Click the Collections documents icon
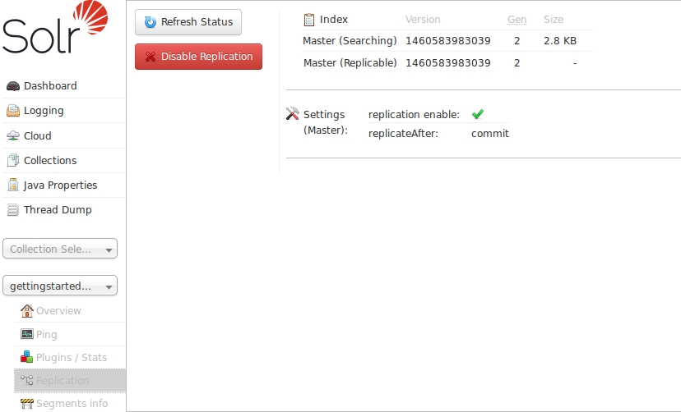This screenshot has height=412, width=681. pos(13,161)
